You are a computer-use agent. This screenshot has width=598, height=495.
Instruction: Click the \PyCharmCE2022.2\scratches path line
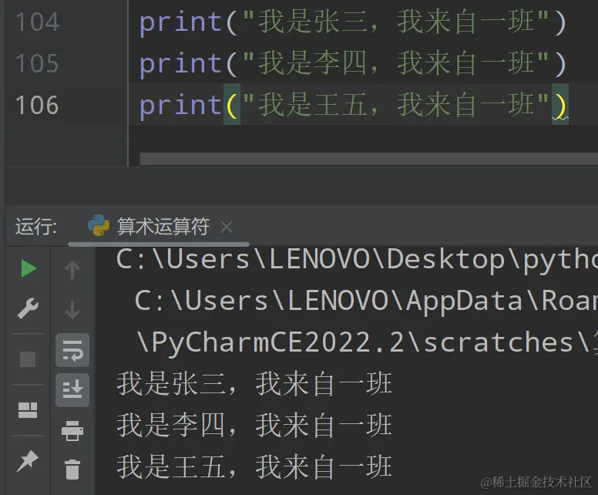pyautogui.click(x=367, y=342)
